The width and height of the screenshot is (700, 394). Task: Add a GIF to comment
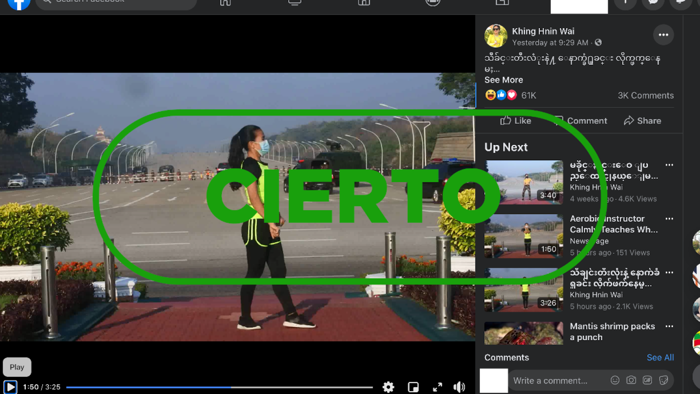pyautogui.click(x=647, y=380)
